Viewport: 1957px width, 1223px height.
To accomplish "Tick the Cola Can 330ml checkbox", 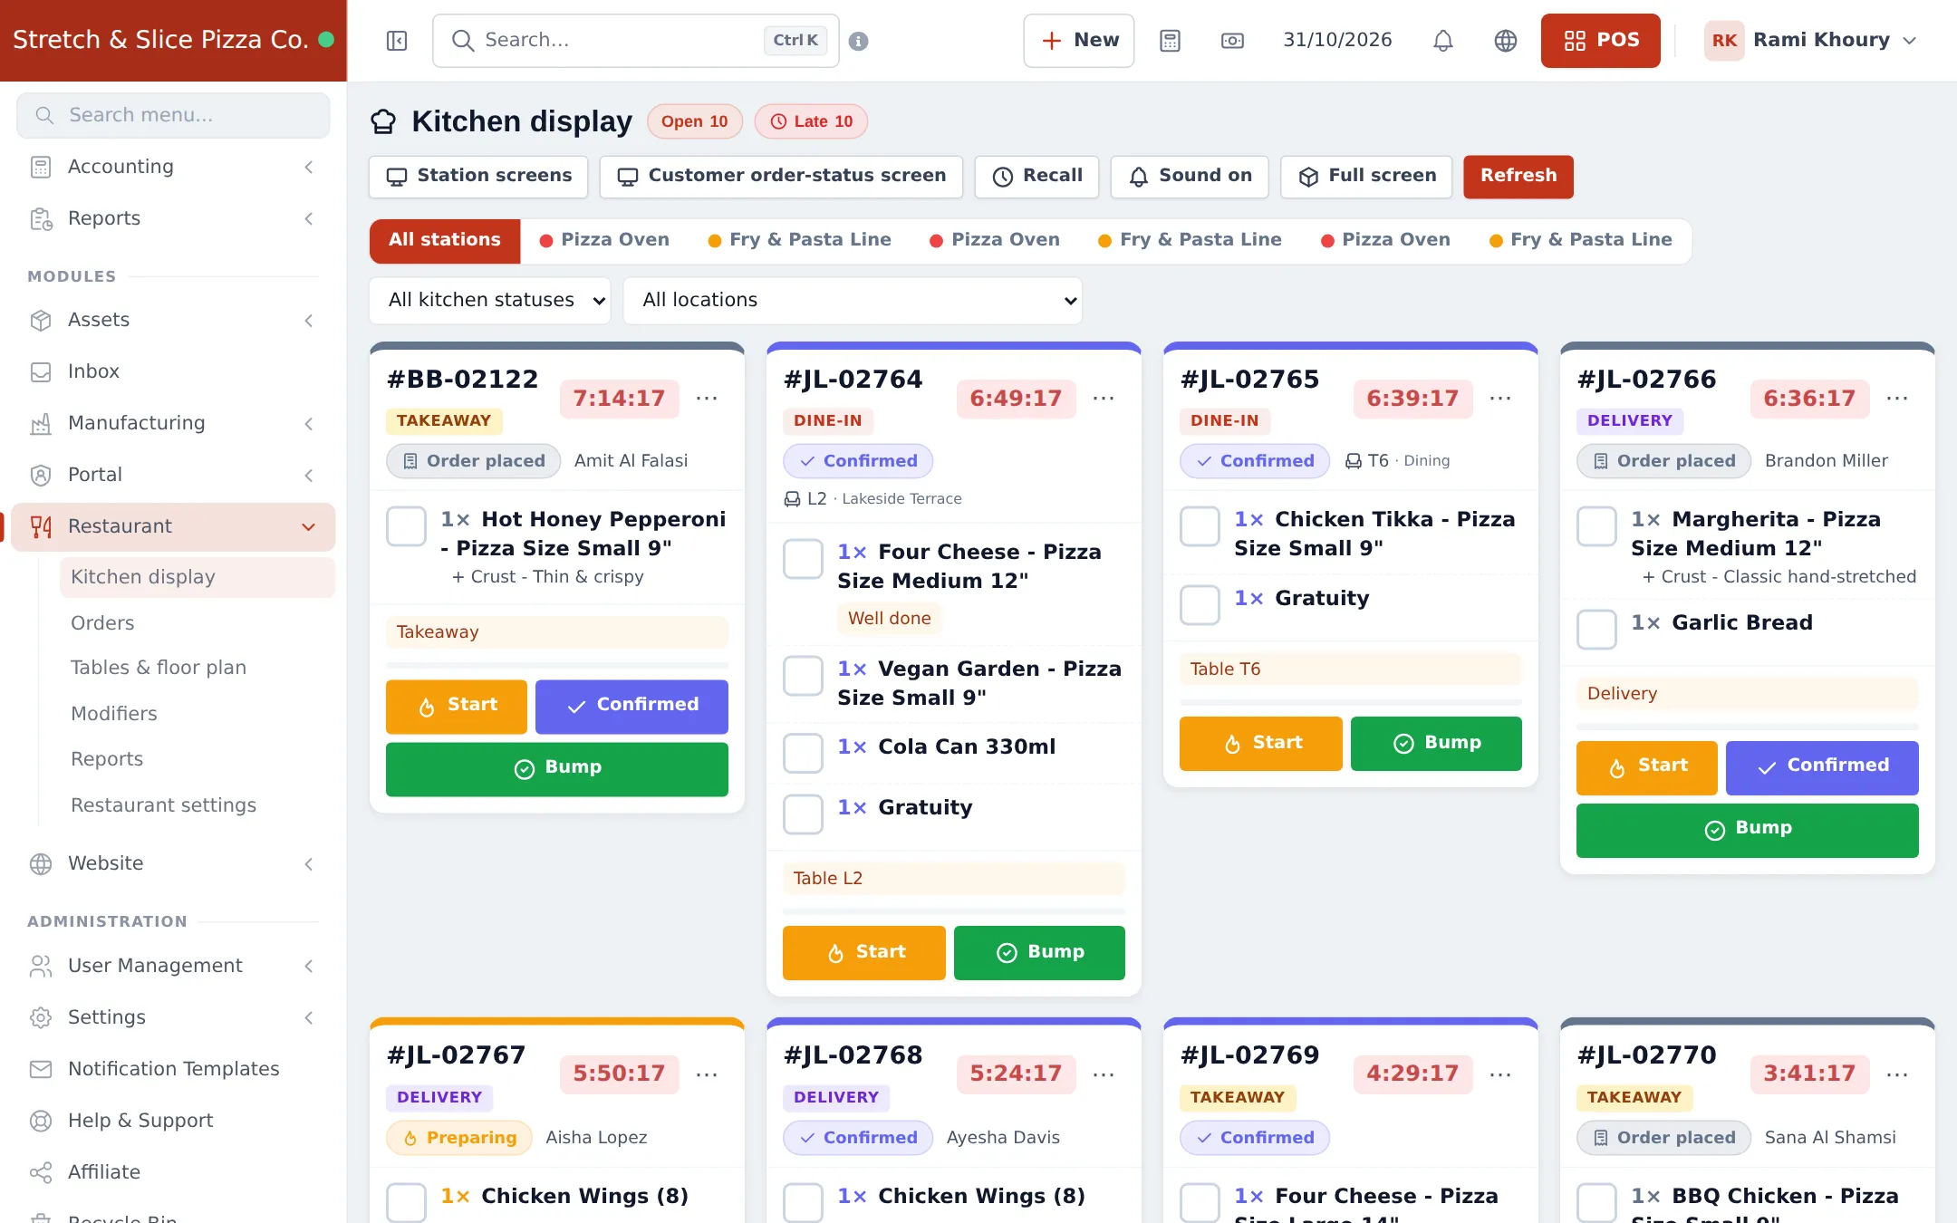I will (803, 753).
